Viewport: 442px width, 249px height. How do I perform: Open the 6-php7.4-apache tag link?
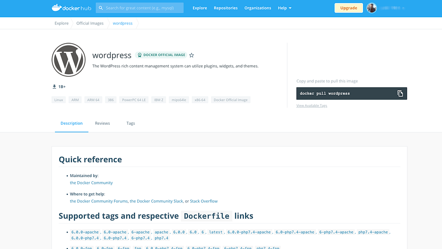click(336, 232)
